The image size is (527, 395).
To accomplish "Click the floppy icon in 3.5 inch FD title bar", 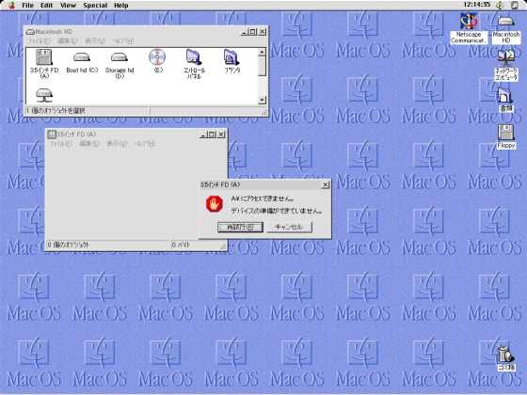I will [x=52, y=134].
